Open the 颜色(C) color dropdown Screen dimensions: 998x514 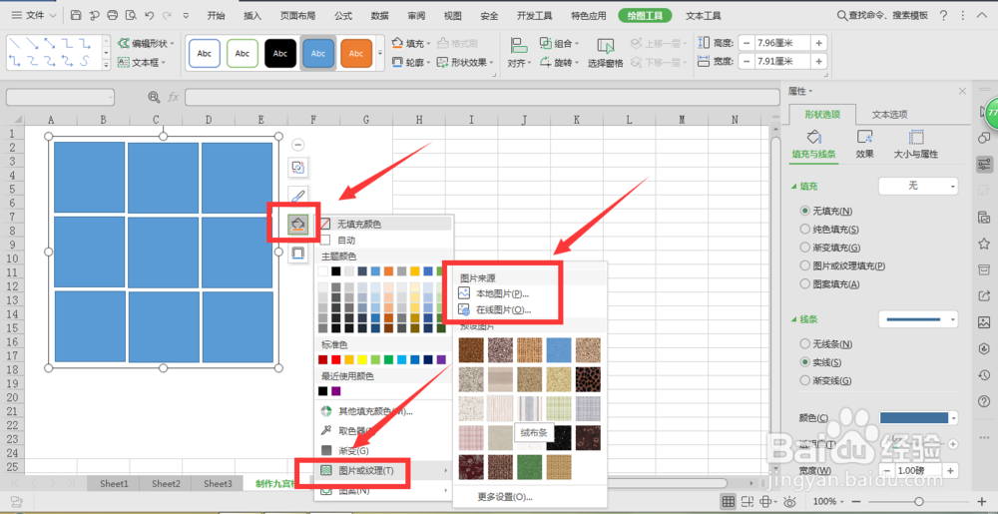tap(918, 418)
